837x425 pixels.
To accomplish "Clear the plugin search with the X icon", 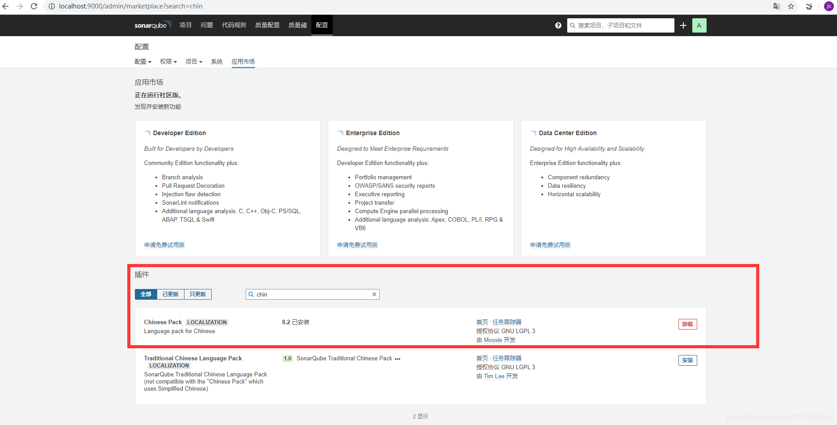I will (x=374, y=294).
